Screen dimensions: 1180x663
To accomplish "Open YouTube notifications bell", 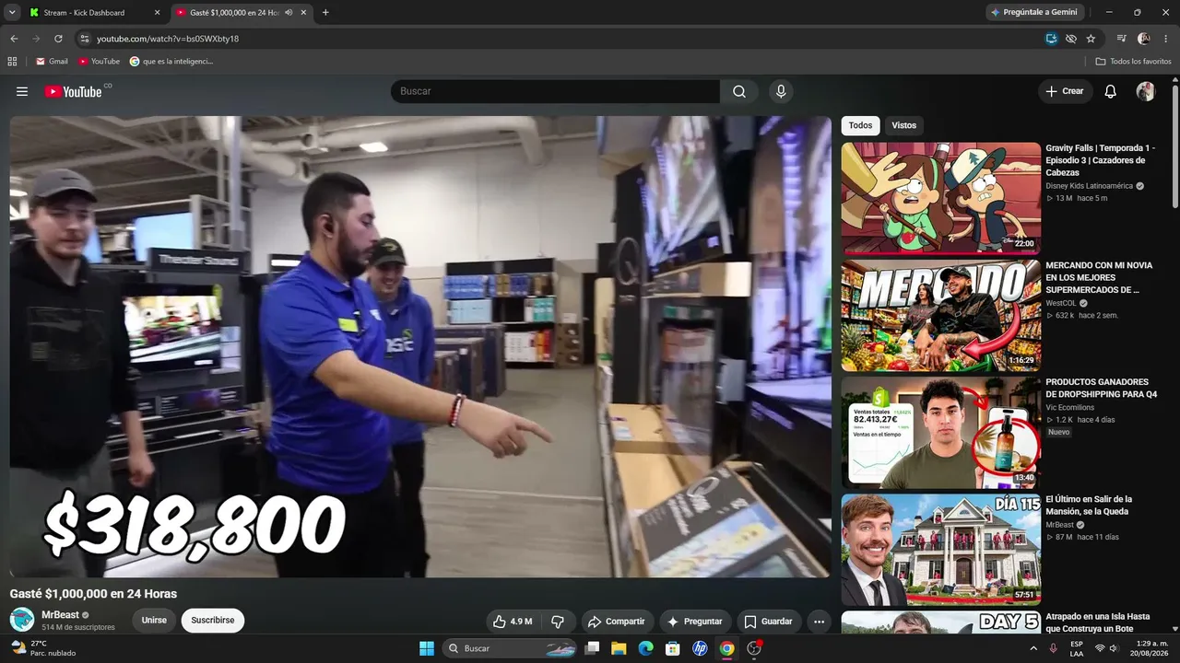I will [1111, 91].
